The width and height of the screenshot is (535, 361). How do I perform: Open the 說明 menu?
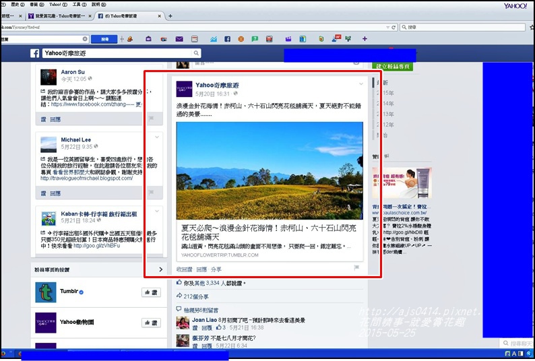(x=99, y=5)
